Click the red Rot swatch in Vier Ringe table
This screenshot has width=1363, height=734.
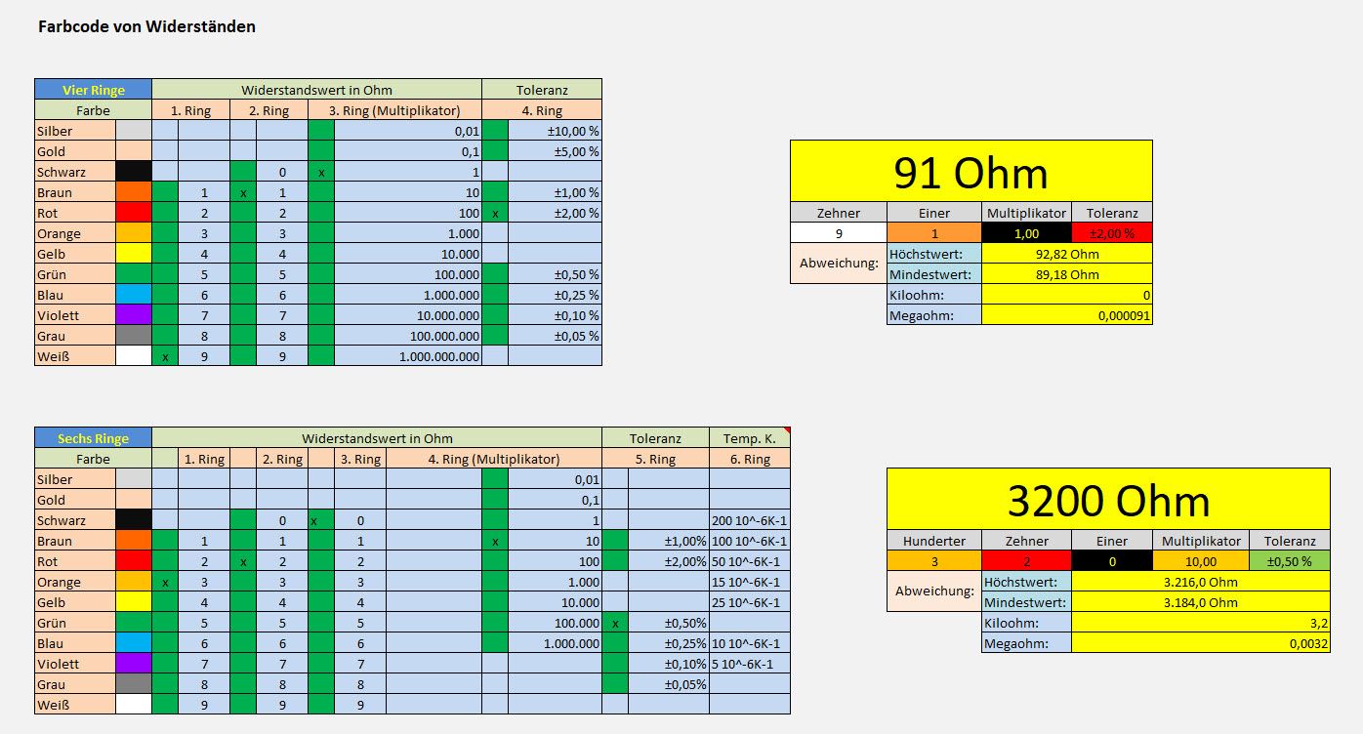point(134,214)
